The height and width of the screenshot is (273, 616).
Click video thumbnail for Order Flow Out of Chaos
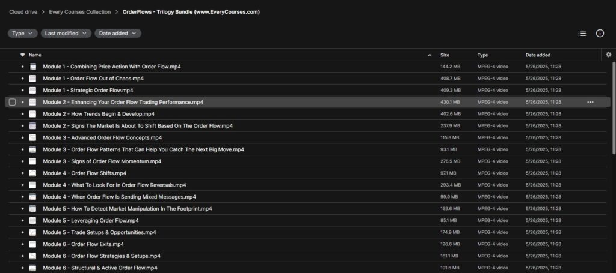[32, 79]
